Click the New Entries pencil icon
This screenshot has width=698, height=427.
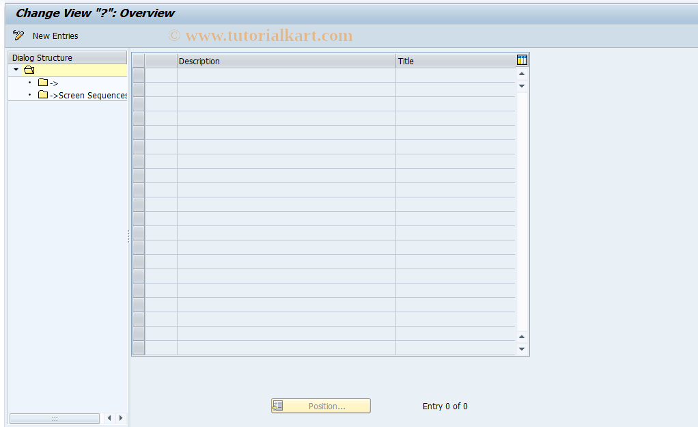[18, 35]
